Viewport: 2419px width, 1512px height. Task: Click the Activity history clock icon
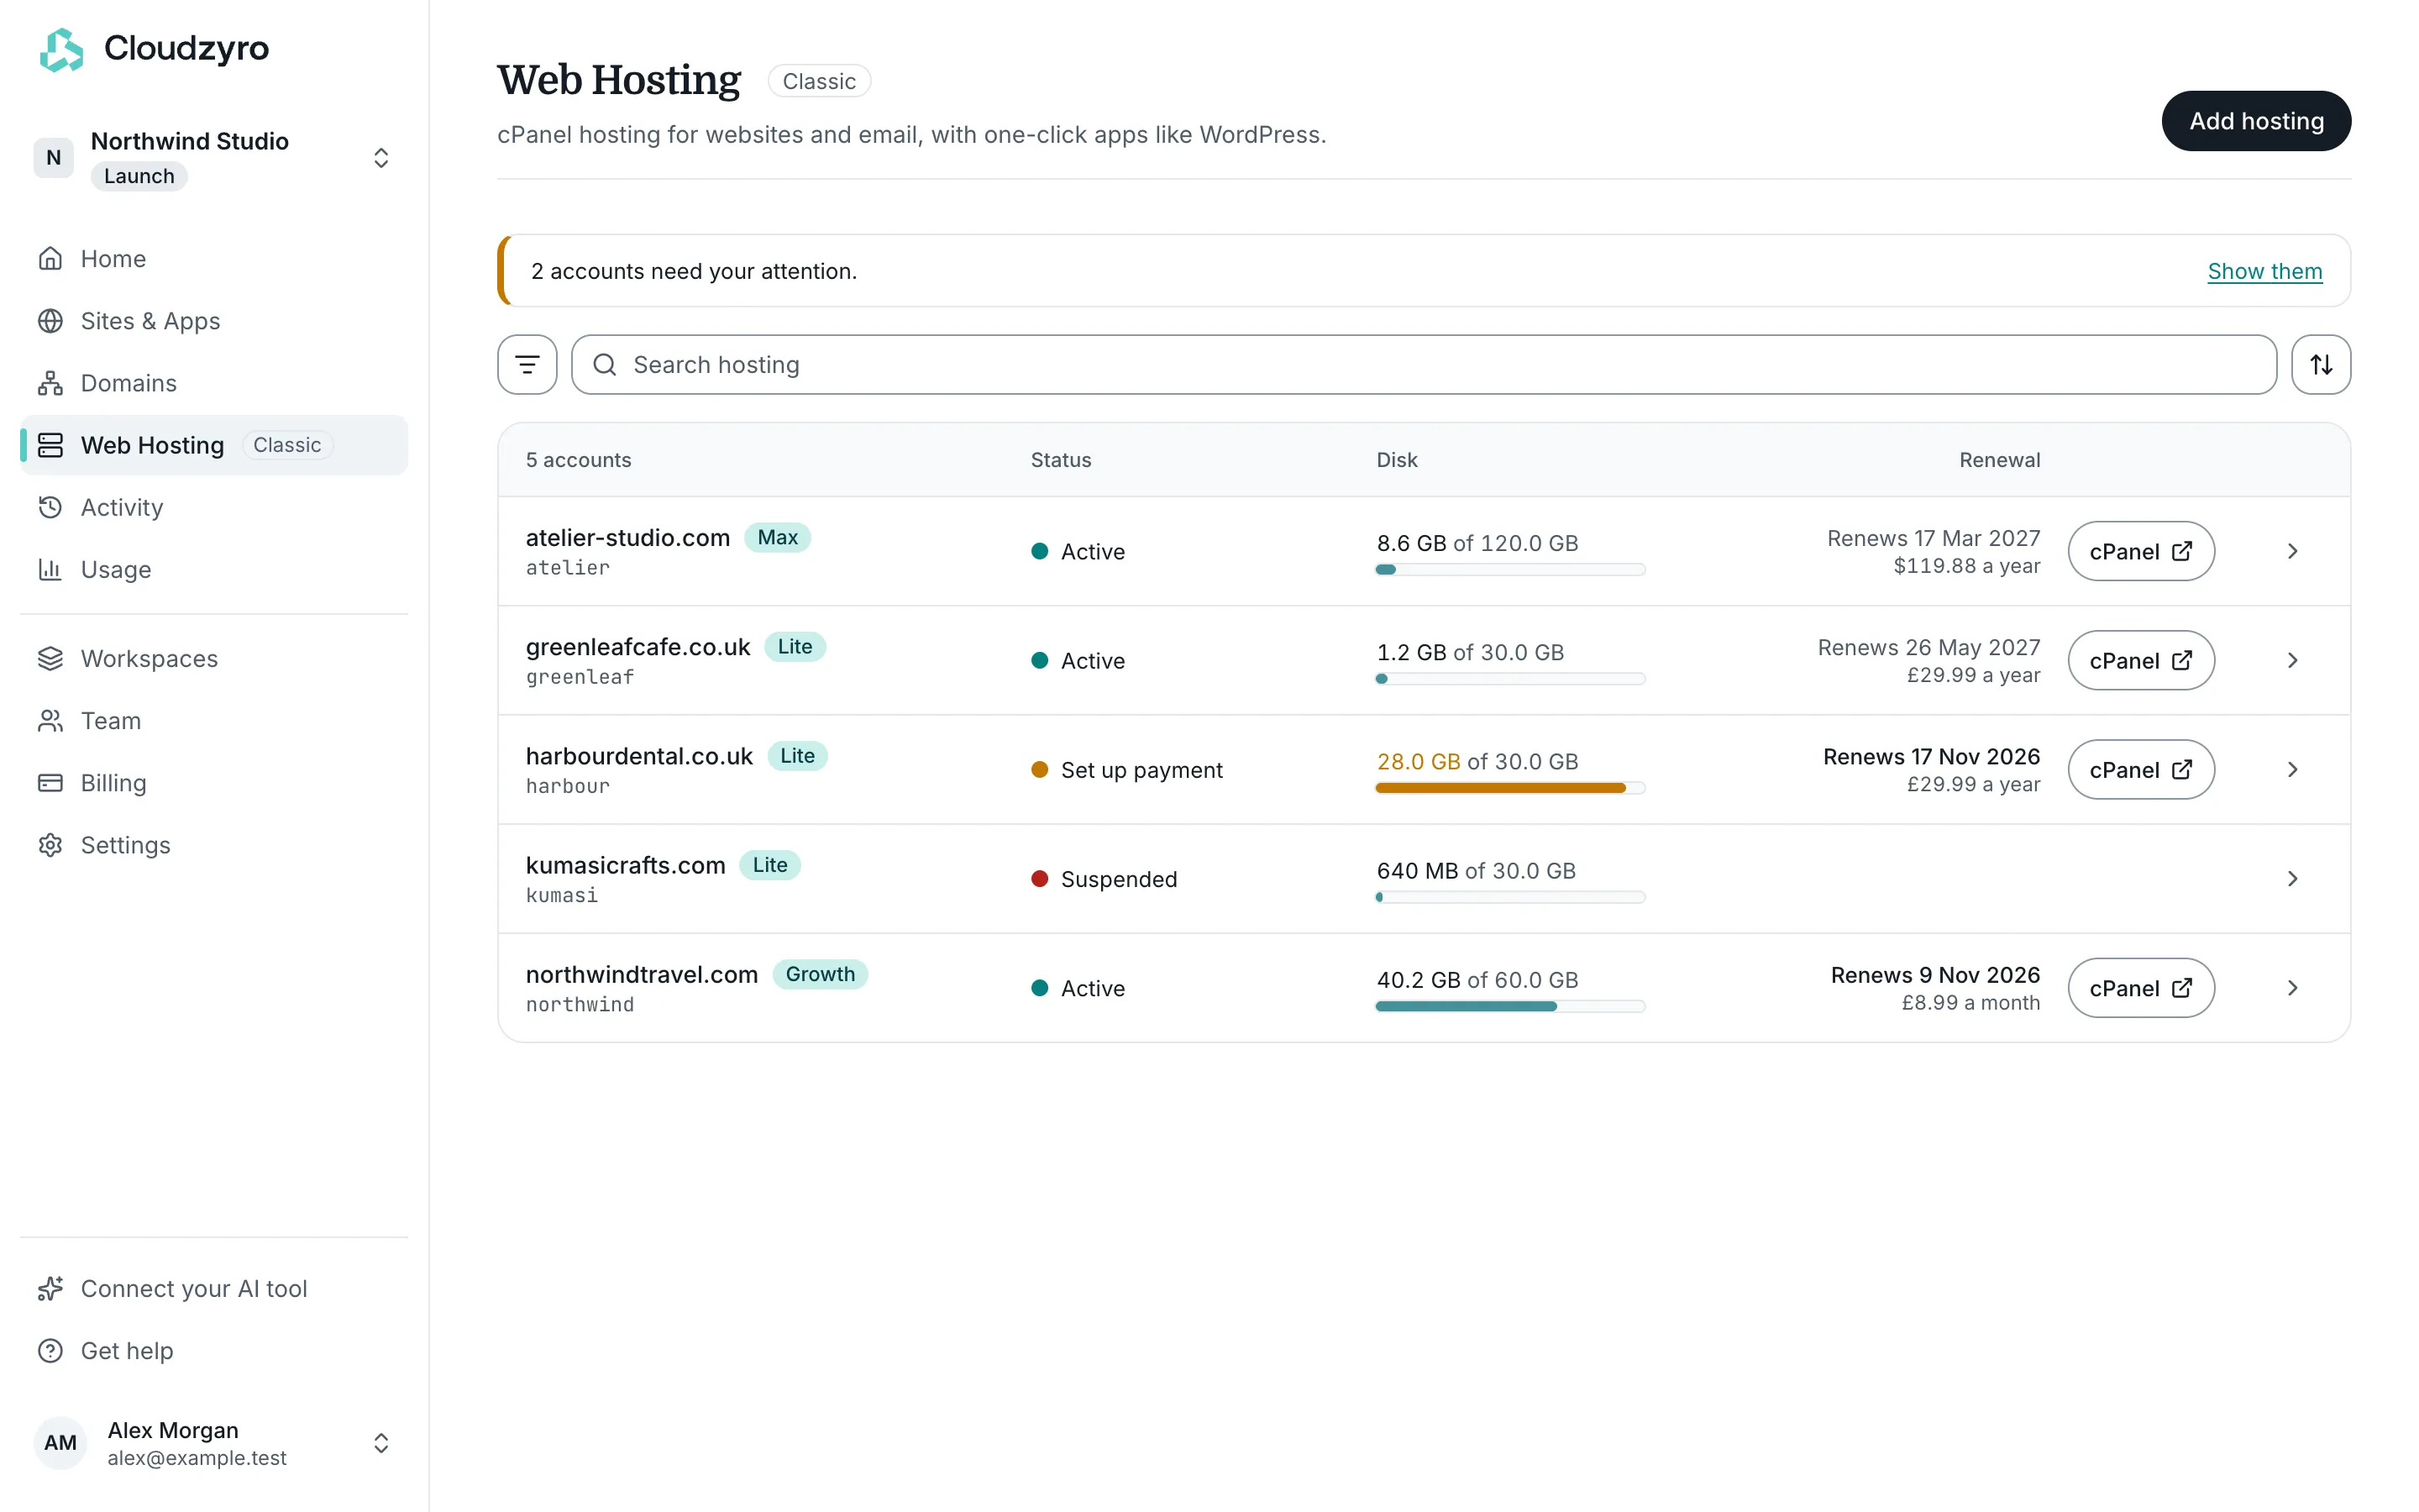click(50, 507)
